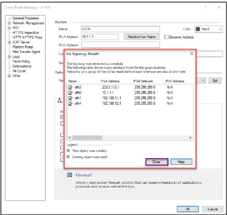
Task: Click the Firewall heading text
Action: [x=84, y=175]
